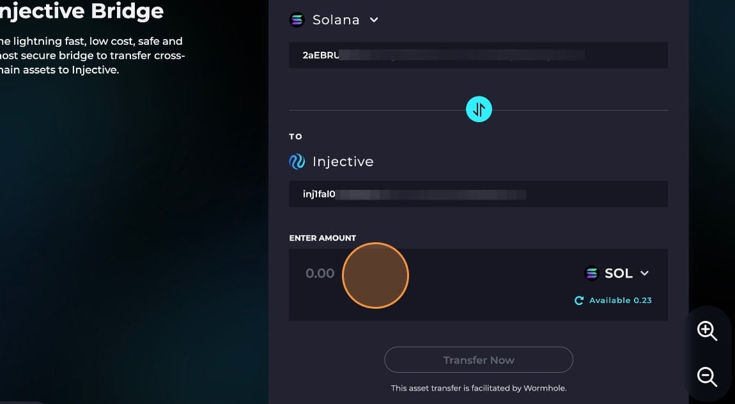This screenshot has height=404, width=735.
Task: Click the zoom out magnifier icon
Action: coord(707,377)
